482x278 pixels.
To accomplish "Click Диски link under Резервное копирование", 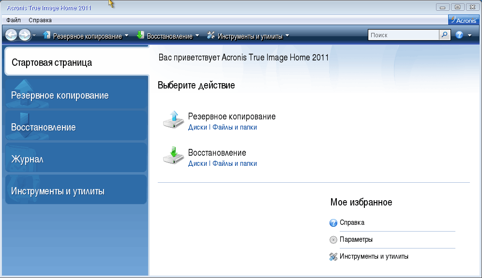I will [197, 127].
